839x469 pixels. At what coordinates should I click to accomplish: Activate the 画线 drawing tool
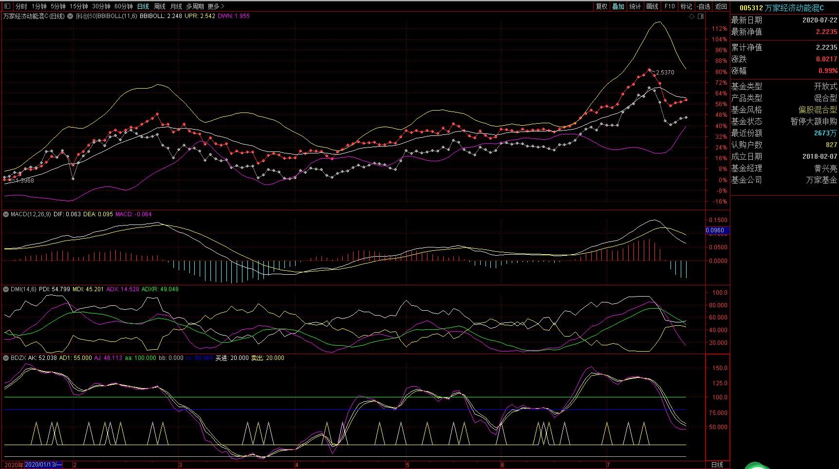click(653, 6)
